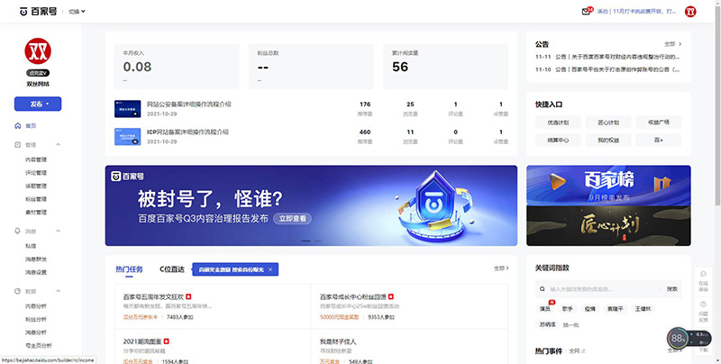Open the mail notifications icon with red badge
Viewport: 721px width, 364px height.
[x=587, y=11]
